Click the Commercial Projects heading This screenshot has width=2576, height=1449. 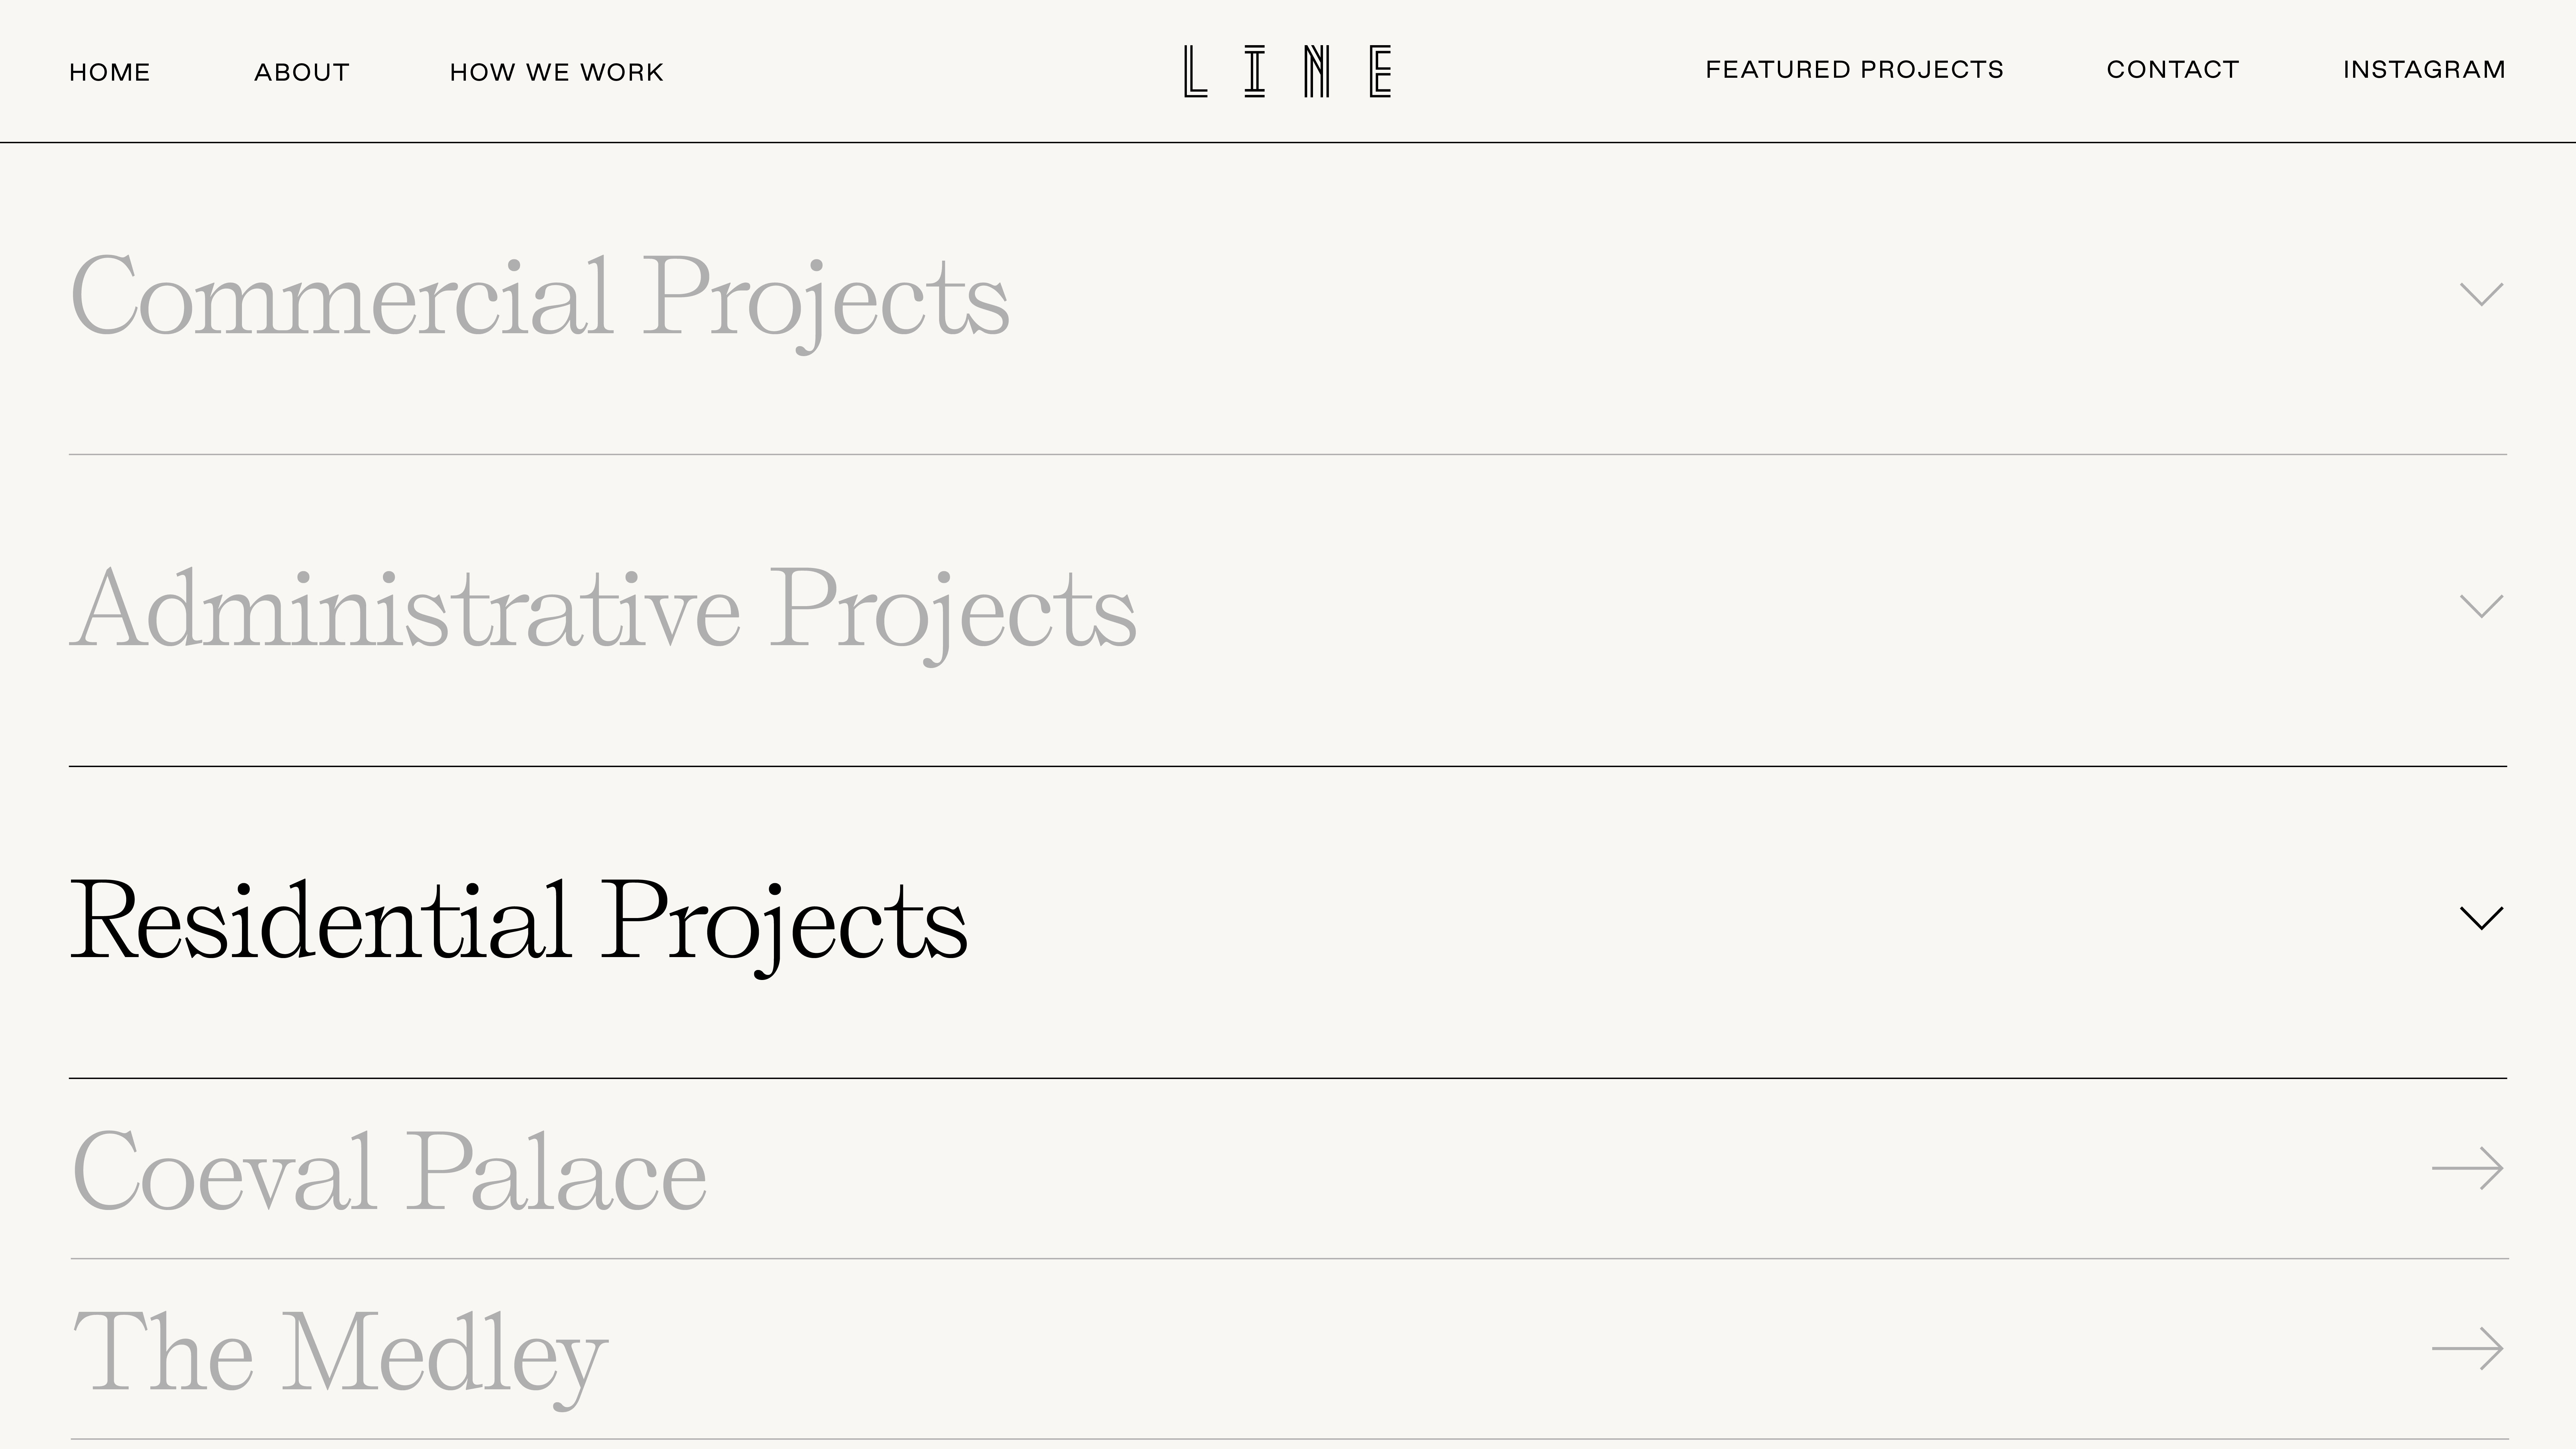[540, 297]
